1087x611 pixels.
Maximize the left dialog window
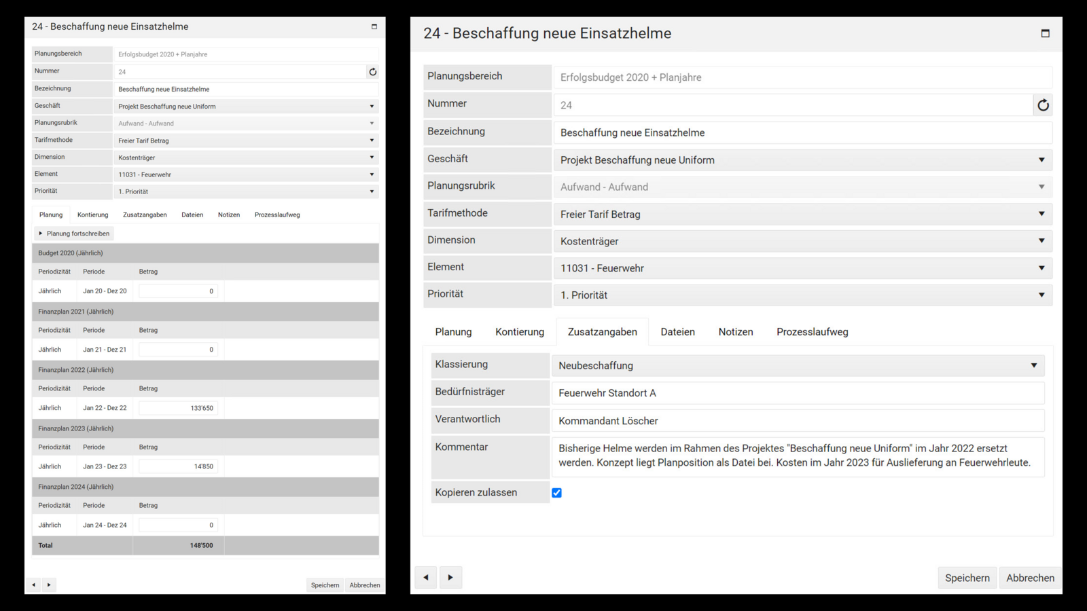[x=374, y=26]
